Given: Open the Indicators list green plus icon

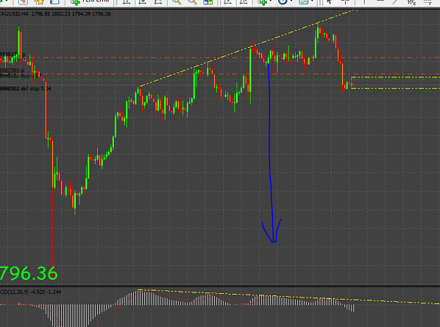Looking at the screenshot, I should point(263,1).
